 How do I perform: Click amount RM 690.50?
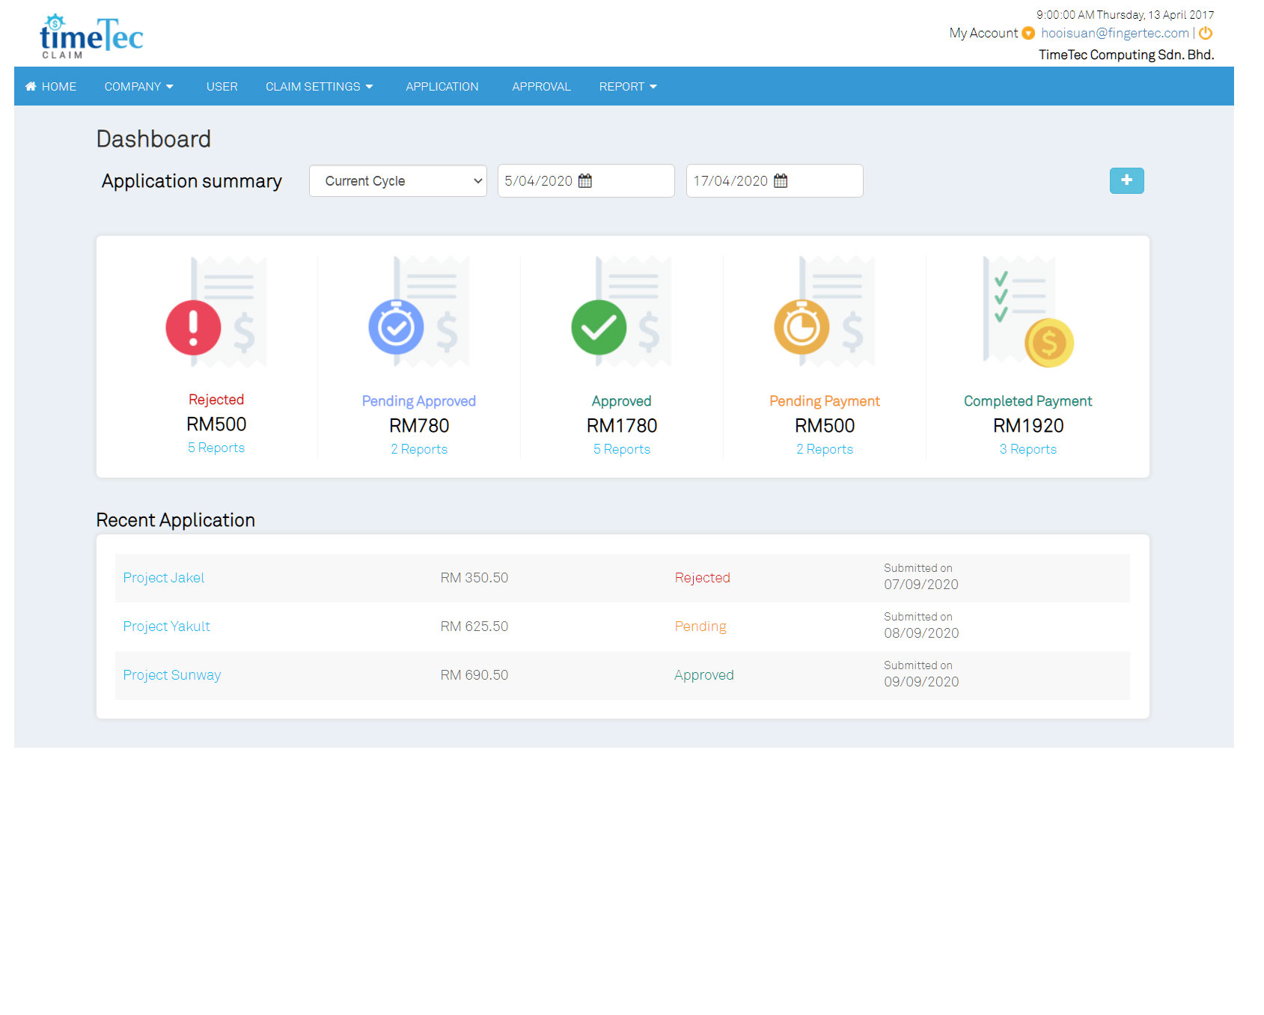pos(474,675)
